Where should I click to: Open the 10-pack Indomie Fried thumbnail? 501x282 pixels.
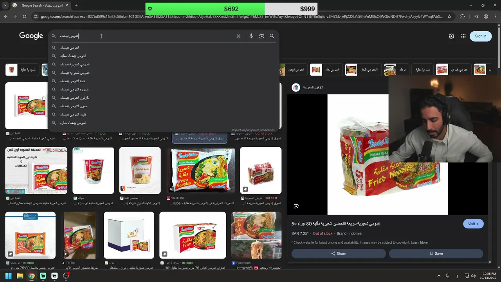pyautogui.click(x=193, y=235)
